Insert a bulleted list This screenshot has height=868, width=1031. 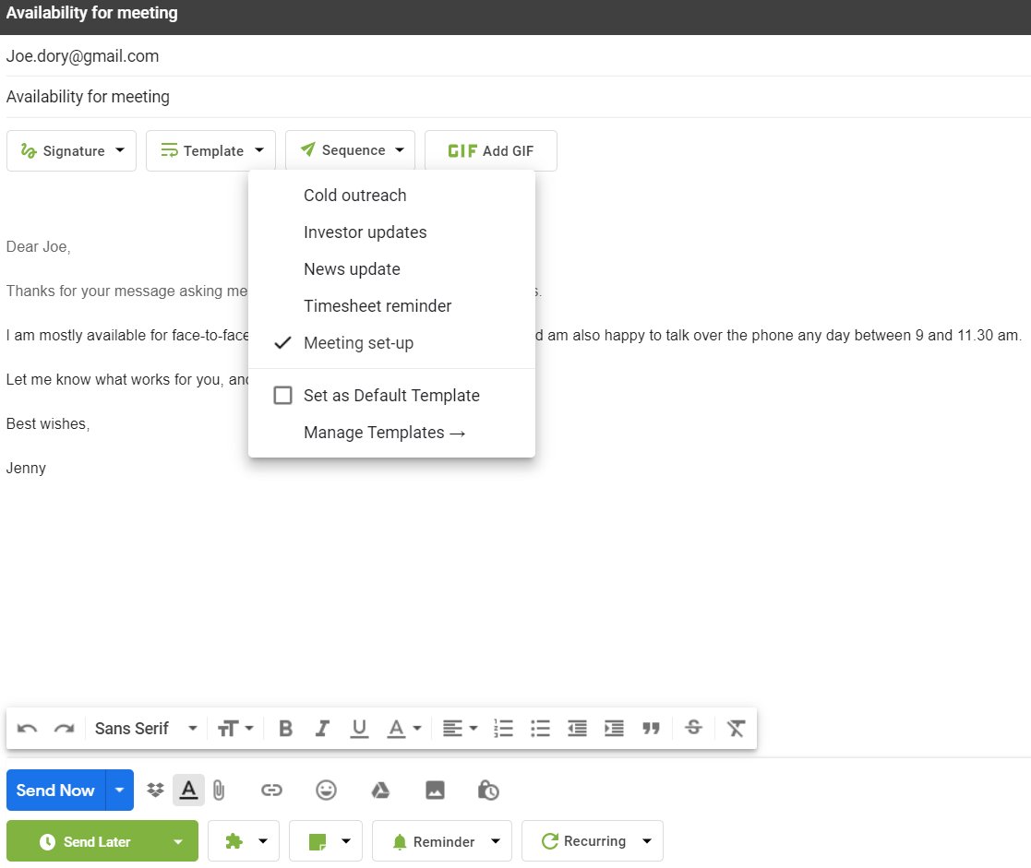541,729
